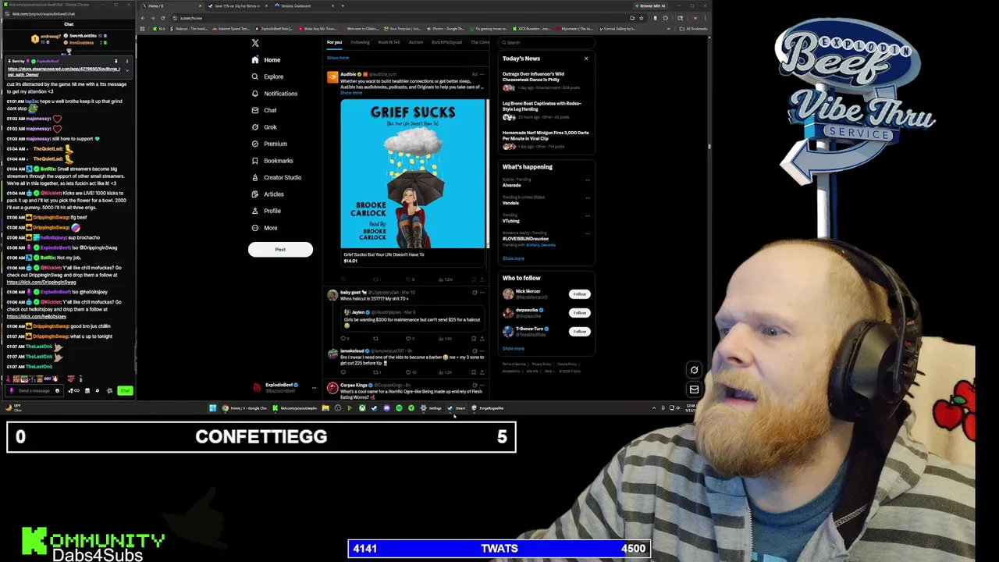
Task: Open options for VTubing trending item
Action: pos(588,216)
